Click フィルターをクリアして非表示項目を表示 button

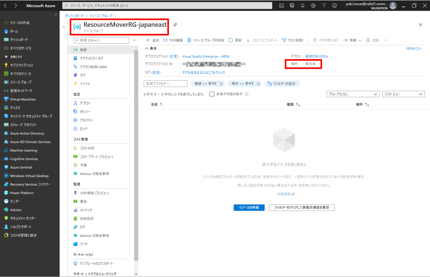coord(302,208)
